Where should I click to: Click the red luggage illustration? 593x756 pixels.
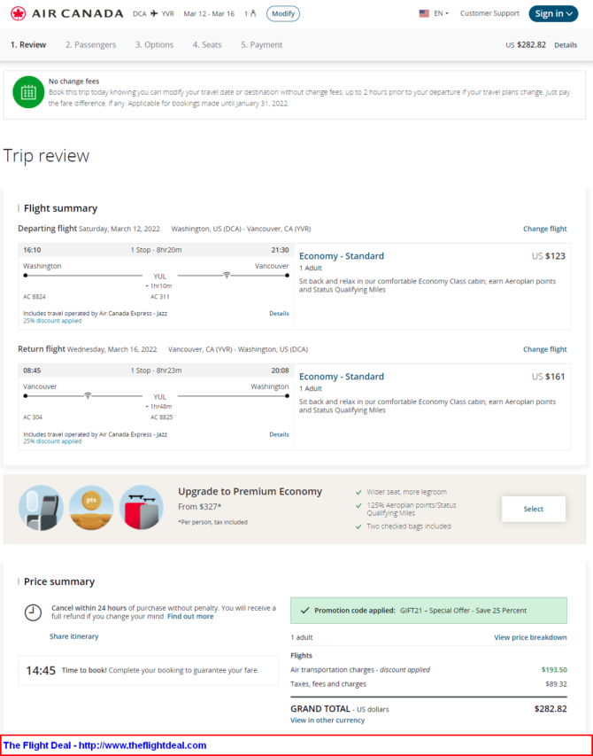tap(142, 508)
